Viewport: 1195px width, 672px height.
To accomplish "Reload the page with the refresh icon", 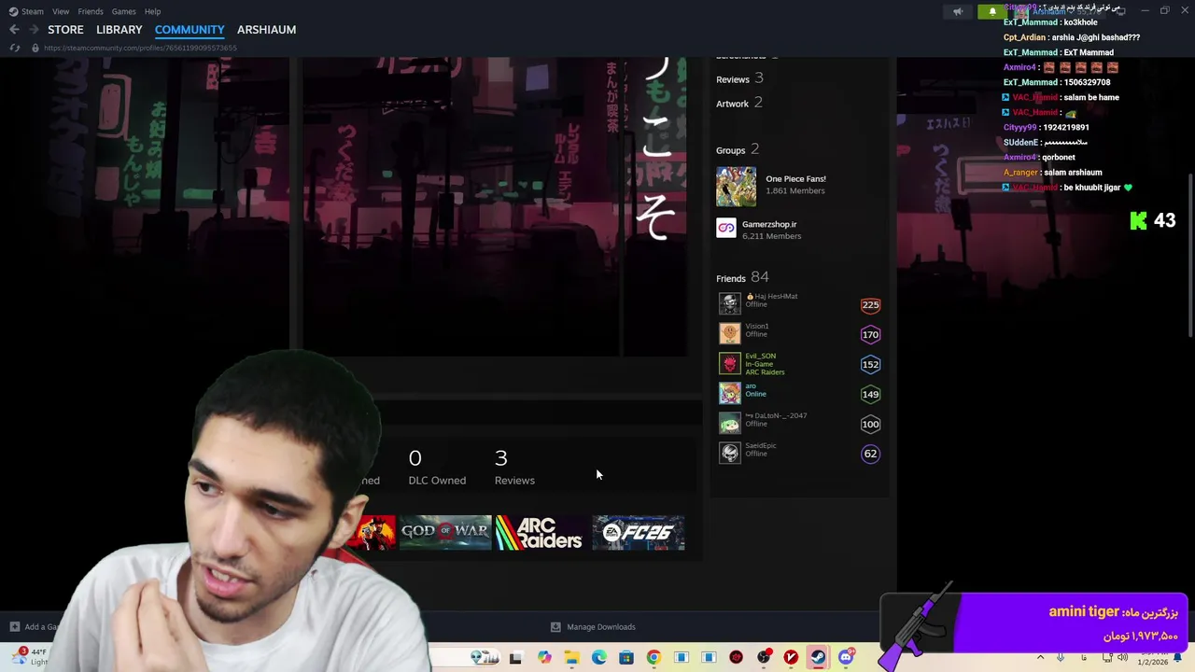I will (x=14, y=48).
